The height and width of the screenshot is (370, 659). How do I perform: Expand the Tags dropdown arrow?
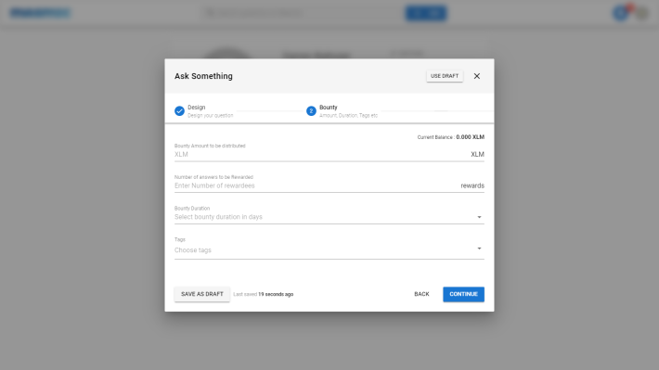pos(479,249)
